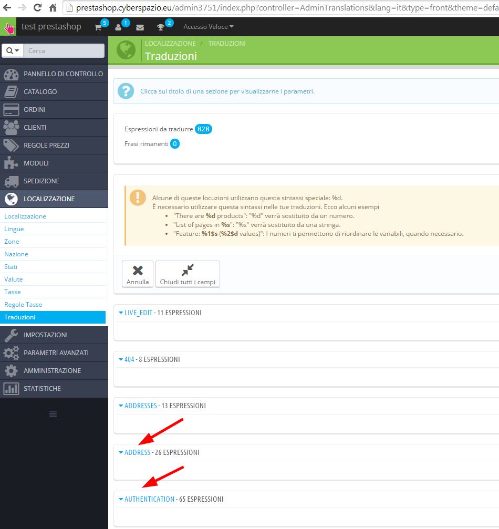Open the Valute submenu link
499x529 pixels.
[x=14, y=279]
